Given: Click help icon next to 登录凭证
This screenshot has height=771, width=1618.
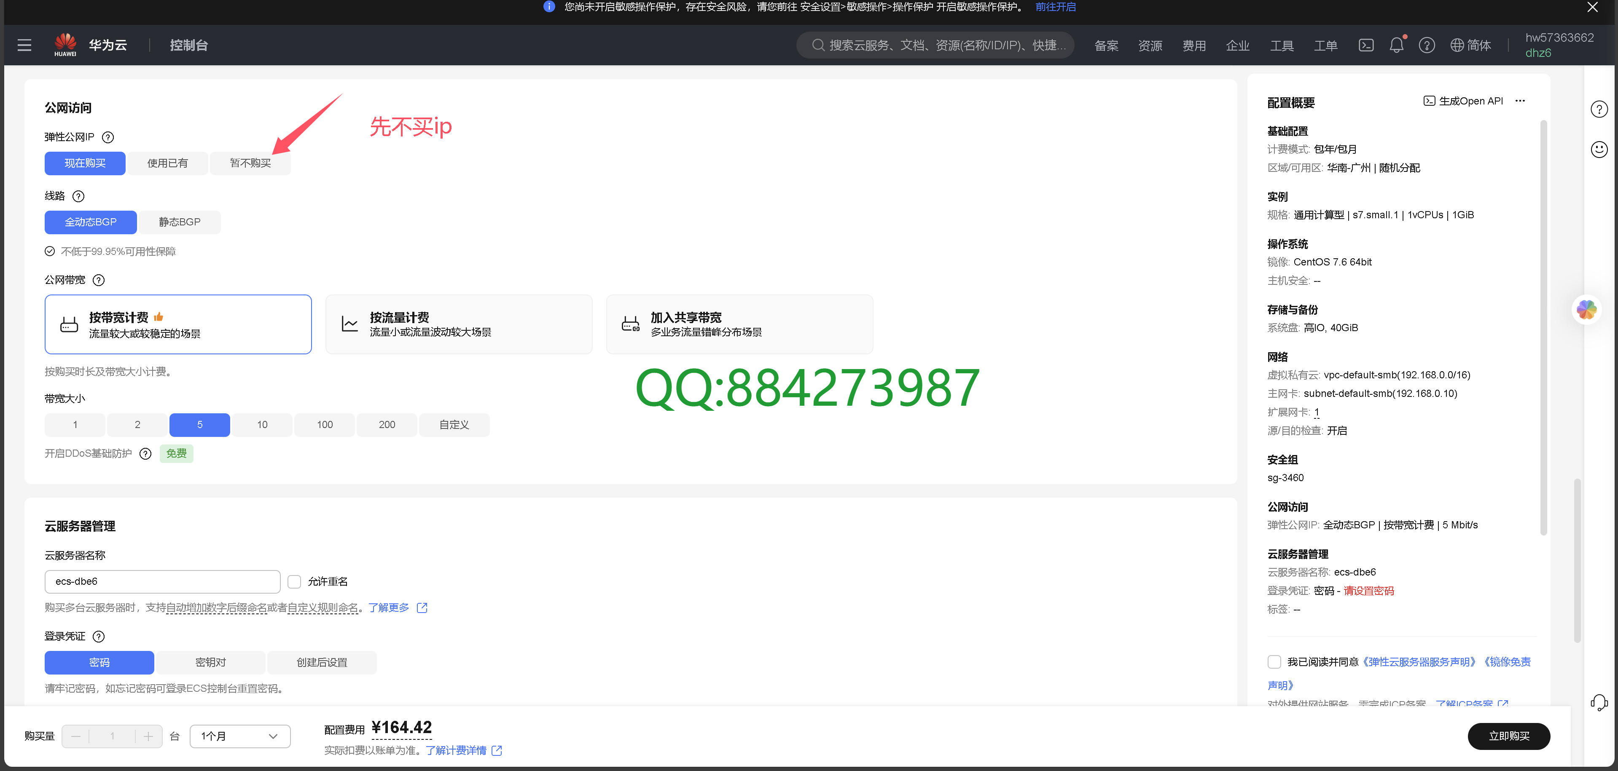Looking at the screenshot, I should point(99,636).
